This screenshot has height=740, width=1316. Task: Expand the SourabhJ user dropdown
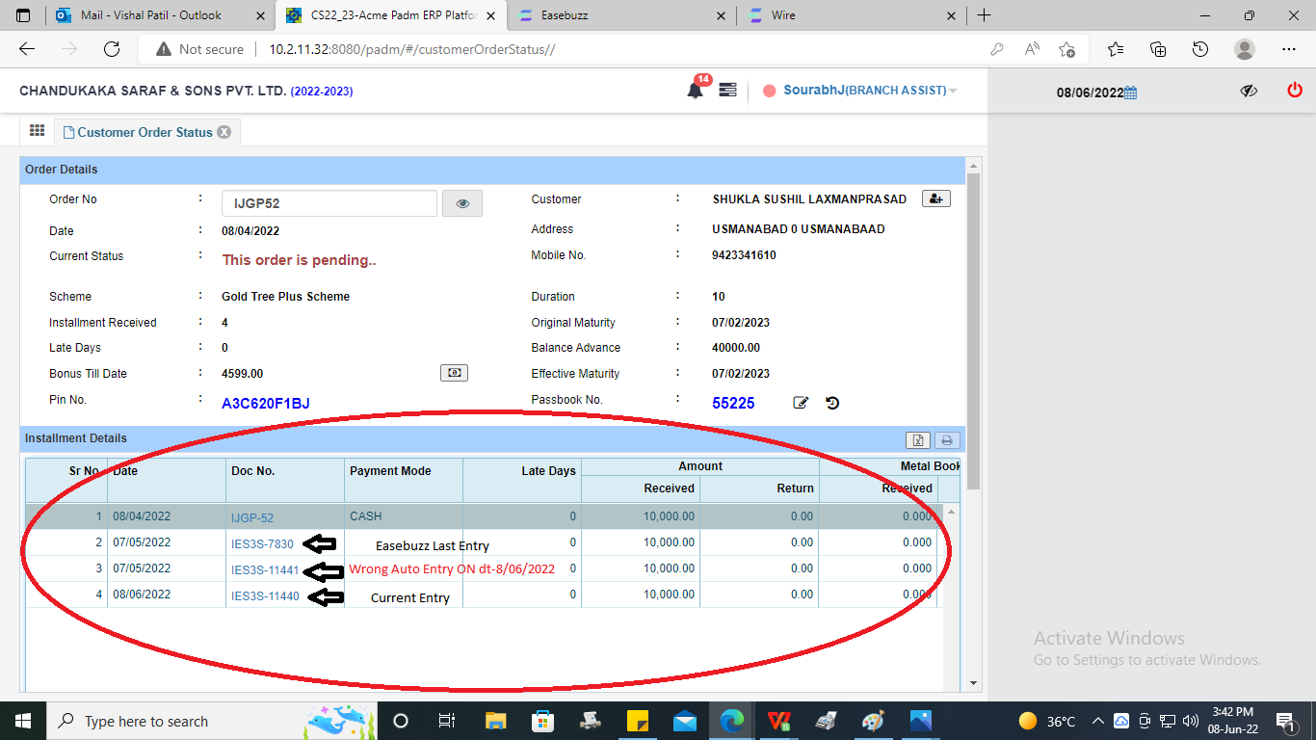(x=953, y=91)
